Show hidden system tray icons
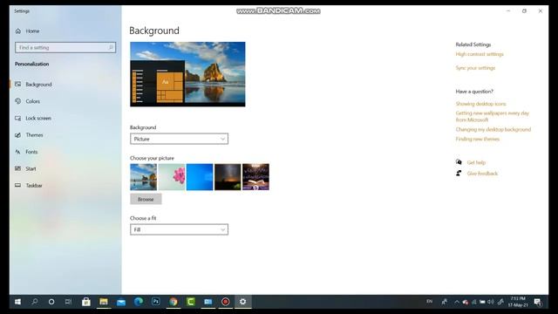The width and height of the screenshot is (558, 314). (457, 302)
